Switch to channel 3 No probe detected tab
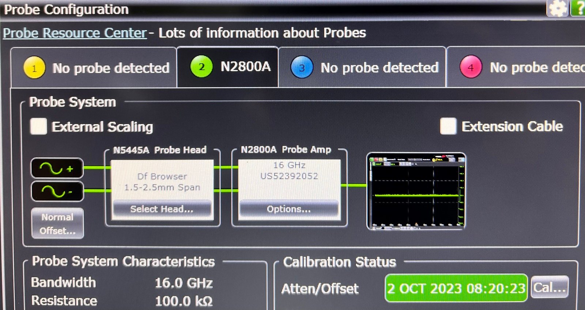 (x=362, y=67)
